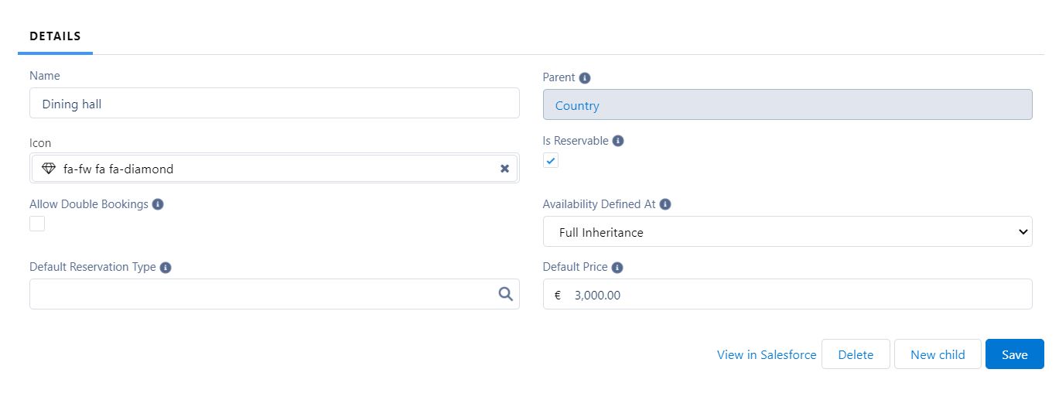Uncheck the Is Reservable checkbox

pos(551,160)
